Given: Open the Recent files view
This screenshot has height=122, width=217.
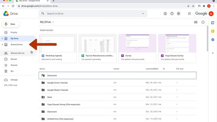Looking at the screenshot, I should click(14, 59).
